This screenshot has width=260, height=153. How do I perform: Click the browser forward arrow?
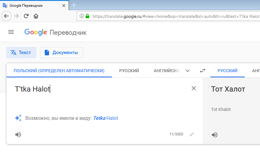pyautogui.click(x=16, y=16)
